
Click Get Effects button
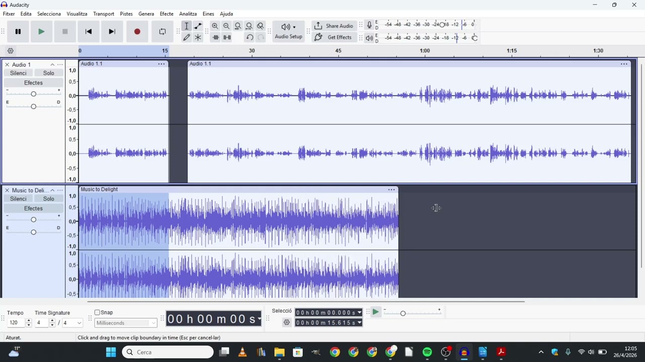[x=334, y=37]
